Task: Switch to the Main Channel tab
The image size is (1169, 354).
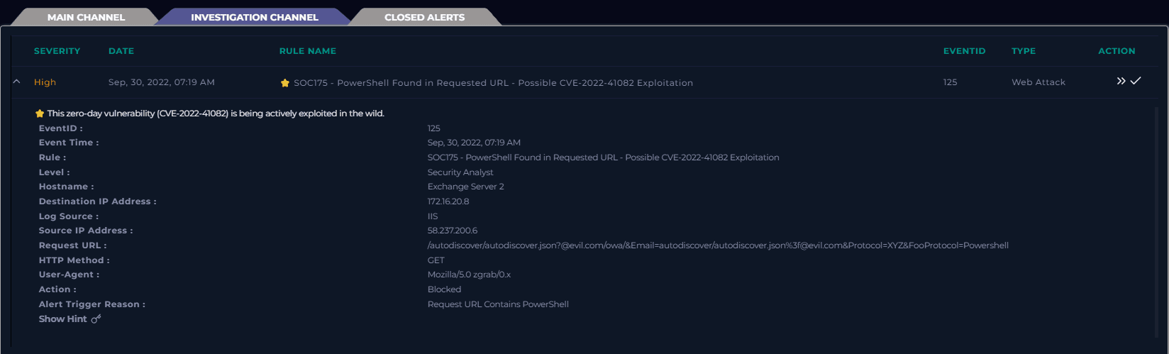Action: point(86,17)
